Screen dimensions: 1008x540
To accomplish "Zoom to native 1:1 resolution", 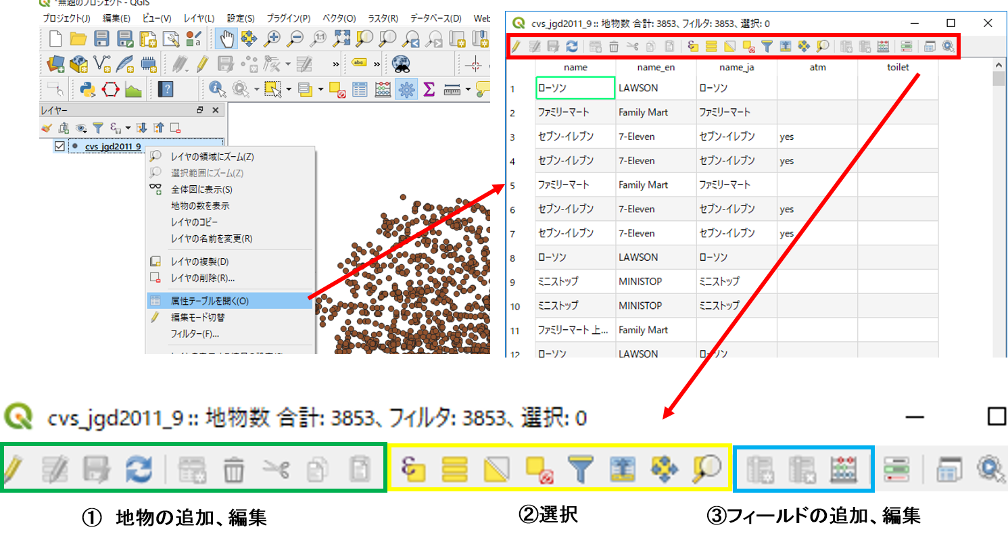I will pyautogui.click(x=318, y=39).
